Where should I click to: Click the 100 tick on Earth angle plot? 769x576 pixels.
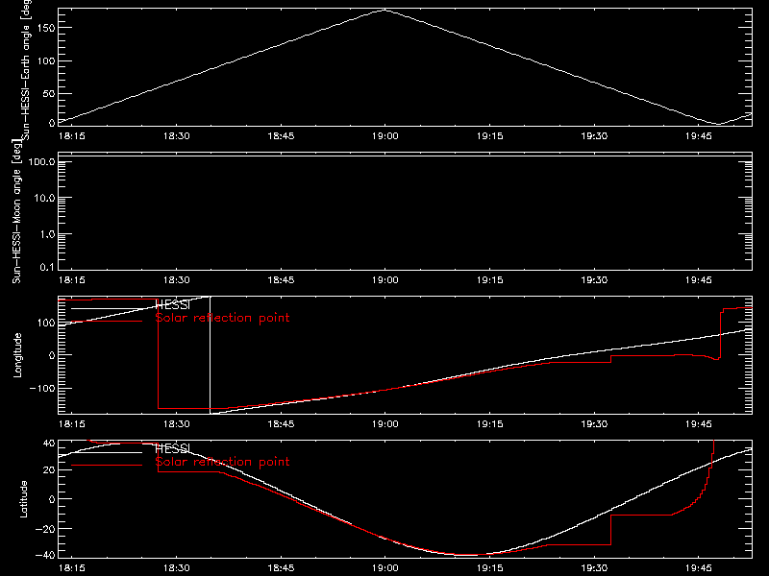[x=46, y=60]
